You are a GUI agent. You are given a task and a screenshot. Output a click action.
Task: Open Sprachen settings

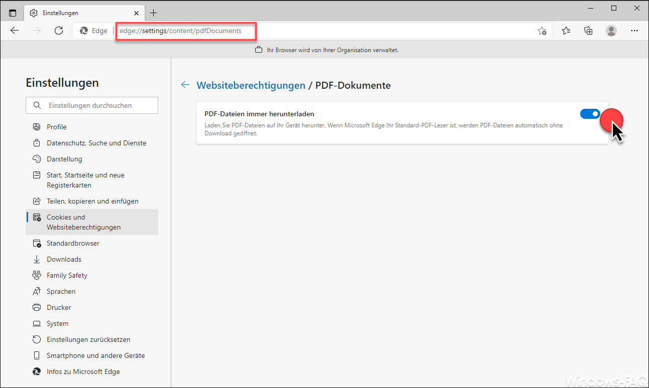[92, 291]
